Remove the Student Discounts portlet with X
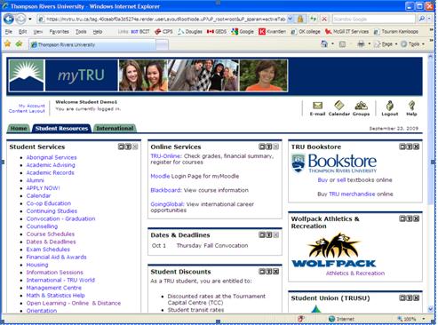This screenshot has width=438, height=325. pyautogui.click(x=275, y=272)
